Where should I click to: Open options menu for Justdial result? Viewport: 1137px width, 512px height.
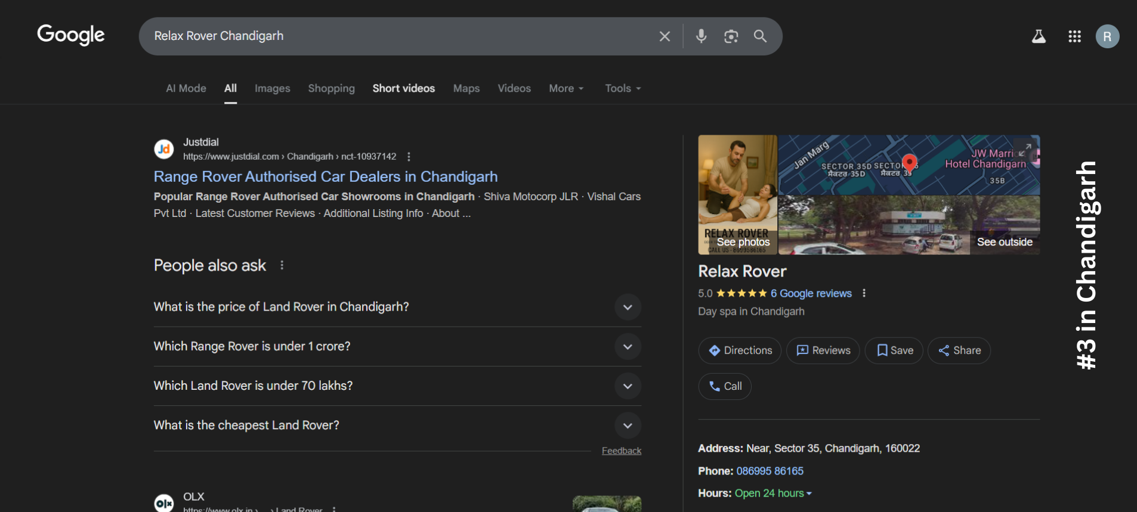click(409, 157)
